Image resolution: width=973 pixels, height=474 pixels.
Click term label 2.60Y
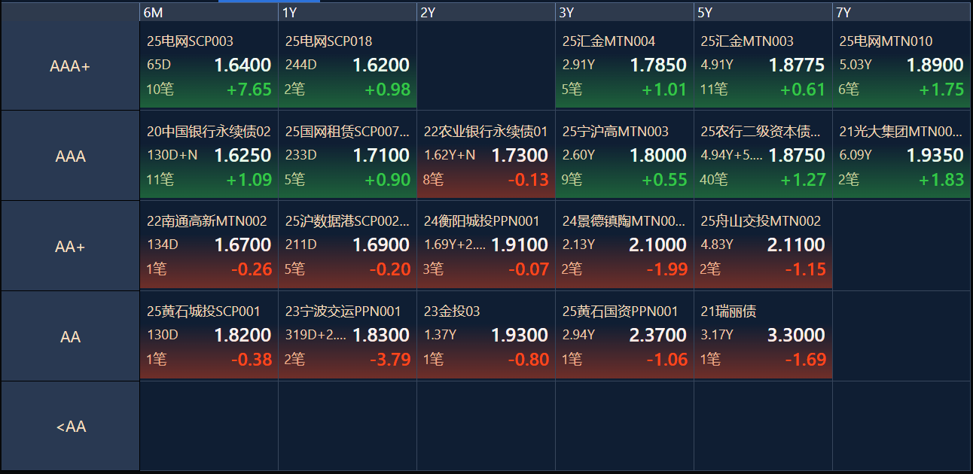pos(578,156)
